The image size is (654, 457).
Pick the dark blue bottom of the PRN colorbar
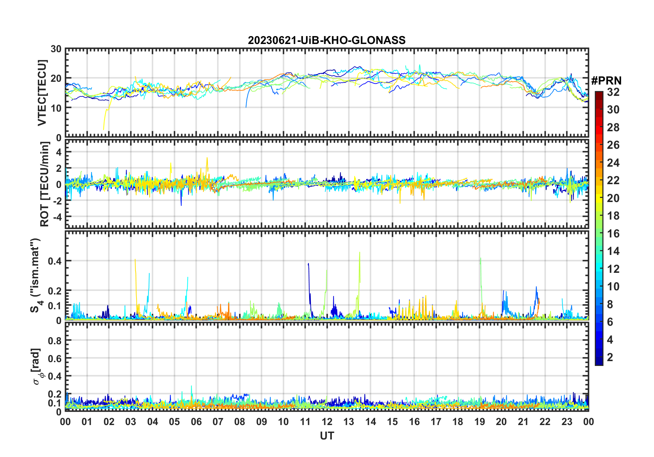tap(599, 362)
